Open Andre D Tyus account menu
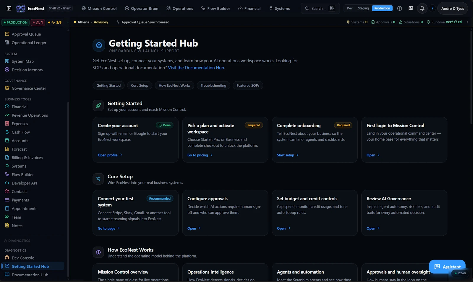The image size is (473, 282). 452,9
